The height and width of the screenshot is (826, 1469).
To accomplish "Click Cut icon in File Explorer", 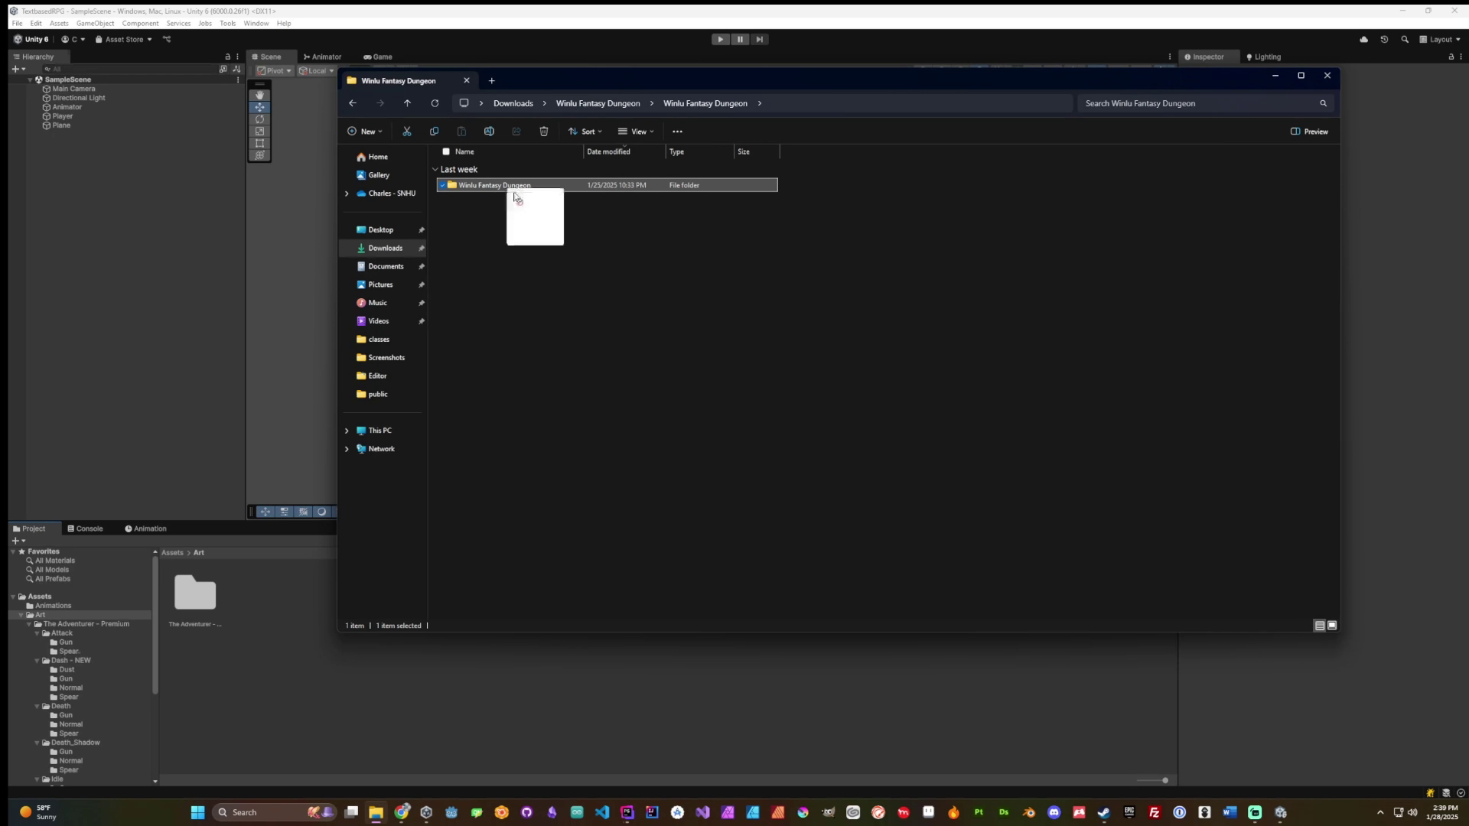I will [x=407, y=132].
